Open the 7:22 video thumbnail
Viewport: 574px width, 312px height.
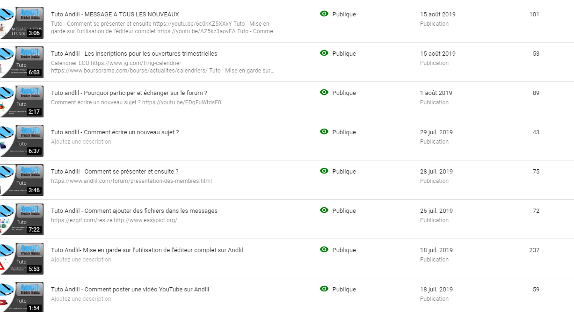[x=22, y=219]
